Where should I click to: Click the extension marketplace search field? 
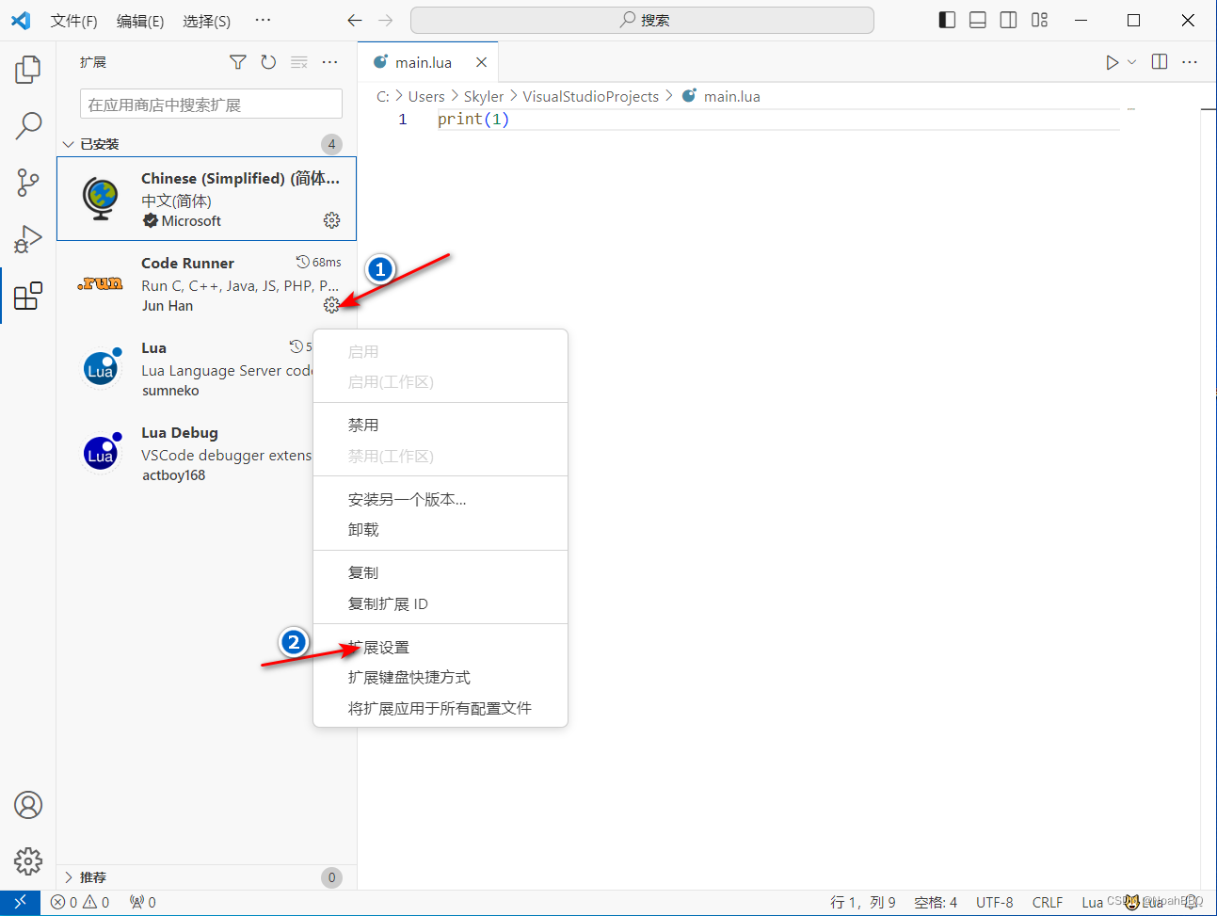[x=212, y=104]
